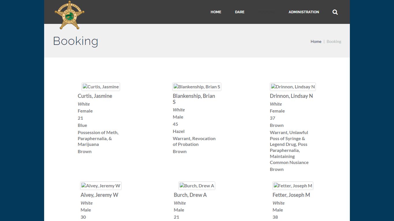Select eye color 'Hazel' for Blankenship
The height and width of the screenshot is (221, 394).
point(179,131)
